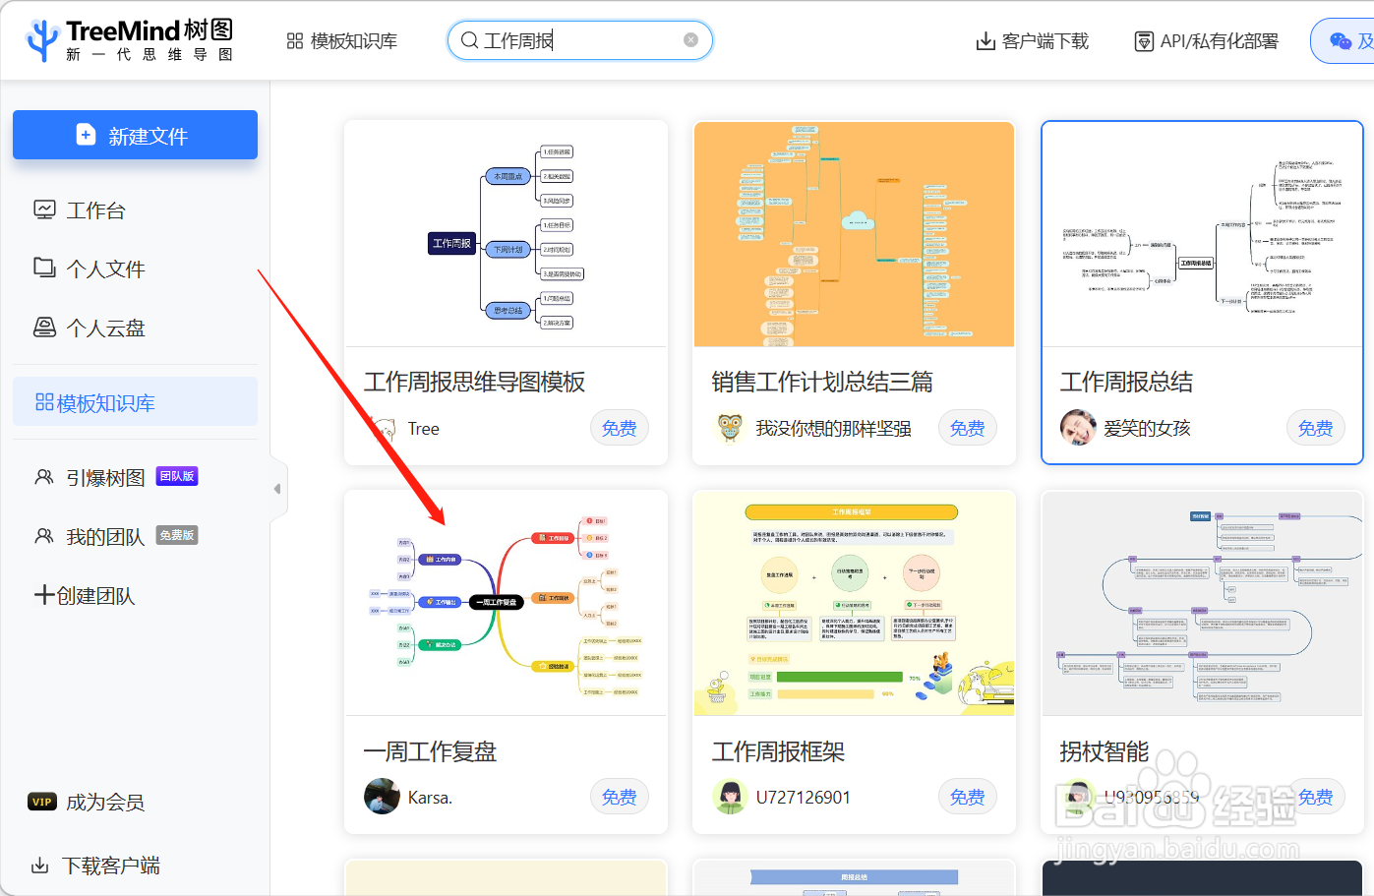Click the 下载客户端 download icon
1374x896 pixels.
tap(40, 866)
